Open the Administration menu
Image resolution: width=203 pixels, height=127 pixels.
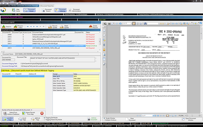[13, 3]
